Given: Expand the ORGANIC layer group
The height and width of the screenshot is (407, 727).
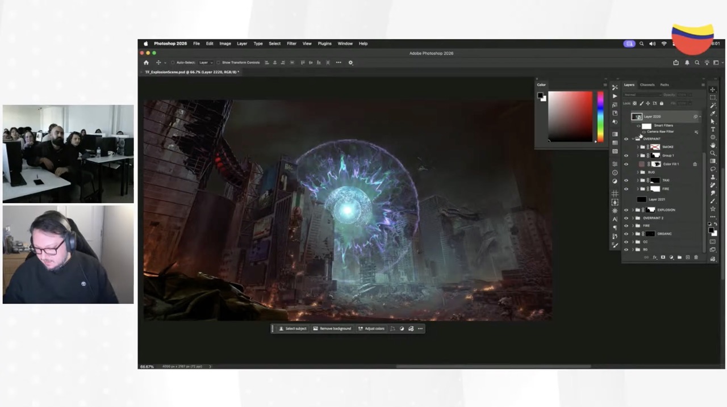Looking at the screenshot, I should [632, 234].
